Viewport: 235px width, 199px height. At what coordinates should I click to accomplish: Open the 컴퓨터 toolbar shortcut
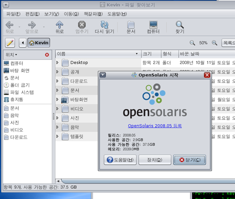(153, 27)
